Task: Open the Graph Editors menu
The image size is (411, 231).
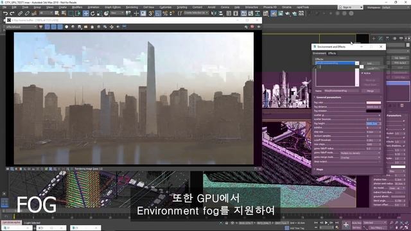Action: 113,7
